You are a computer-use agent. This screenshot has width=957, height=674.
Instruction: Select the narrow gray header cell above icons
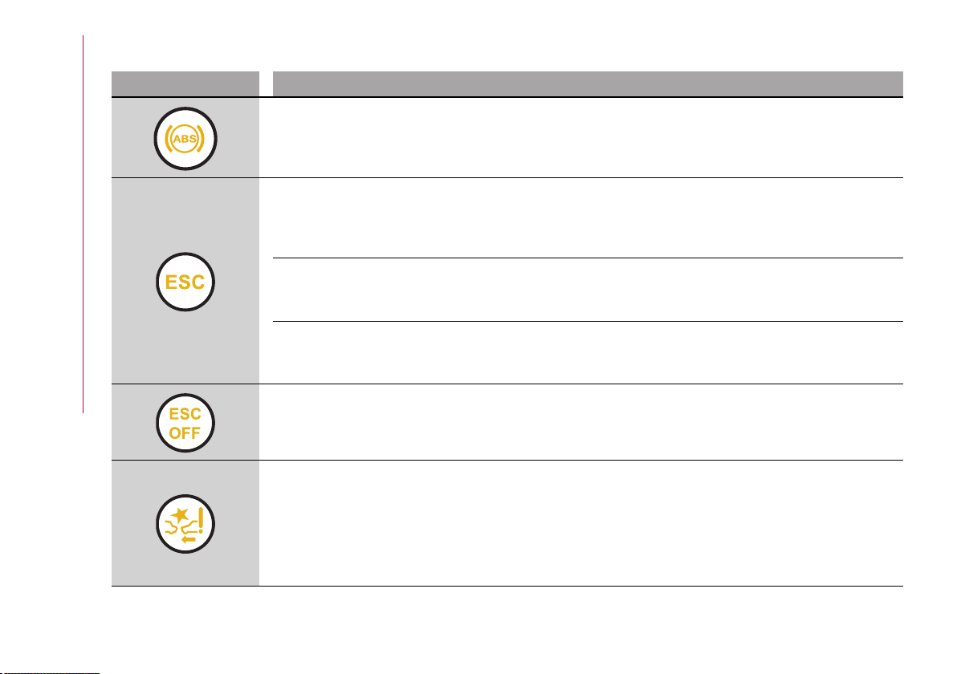(x=185, y=83)
